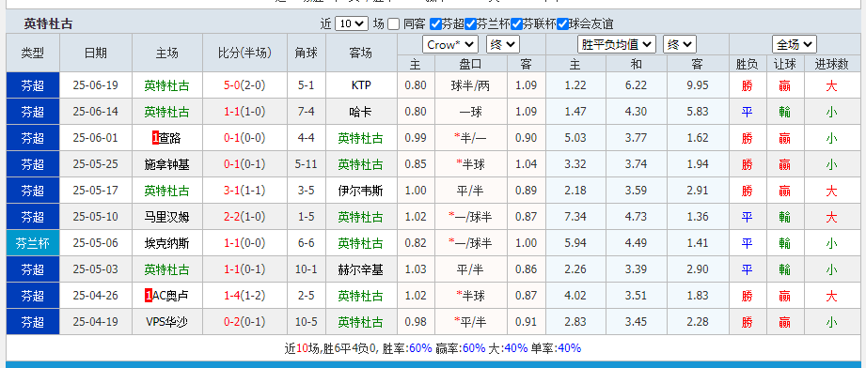This screenshot has height=368, width=866.
Task: Open the 胜平负均值 dropdown
Action: click(x=617, y=45)
